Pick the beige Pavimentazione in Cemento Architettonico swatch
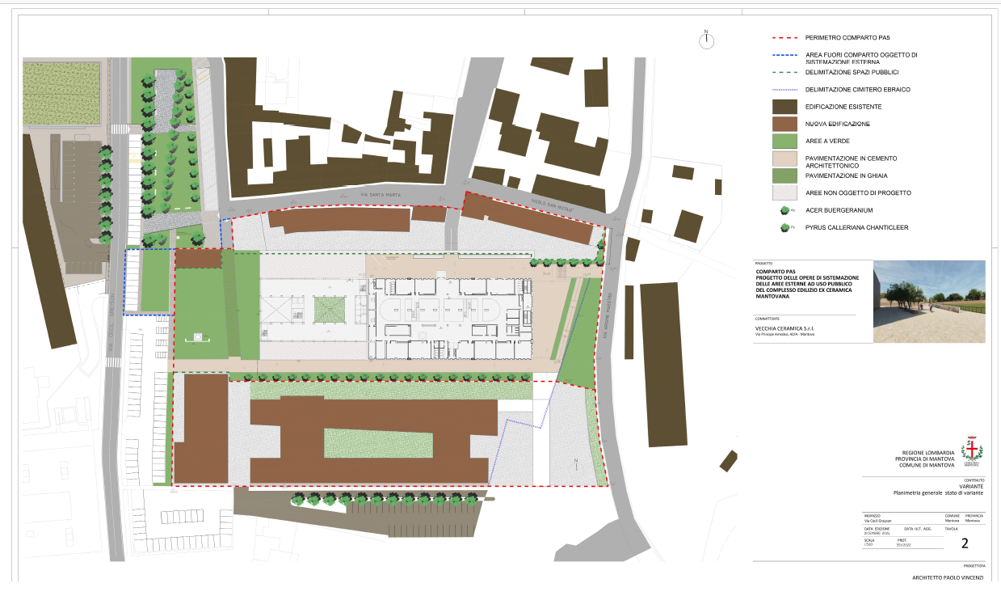Viewport: 1001px width, 596px height. click(x=785, y=159)
